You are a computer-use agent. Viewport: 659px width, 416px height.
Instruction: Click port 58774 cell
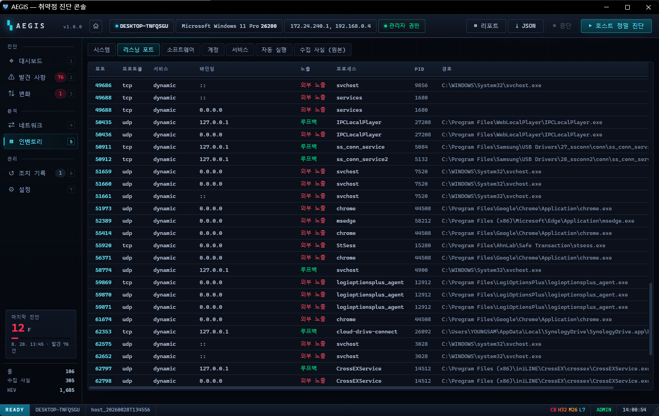pyautogui.click(x=103, y=270)
